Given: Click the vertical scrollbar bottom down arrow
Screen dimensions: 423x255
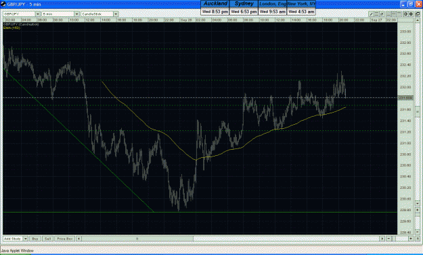Looking at the screenshot, I should click(x=418, y=232).
